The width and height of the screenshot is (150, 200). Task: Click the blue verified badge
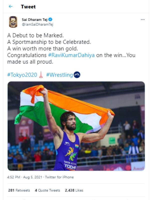(x=50, y=19)
